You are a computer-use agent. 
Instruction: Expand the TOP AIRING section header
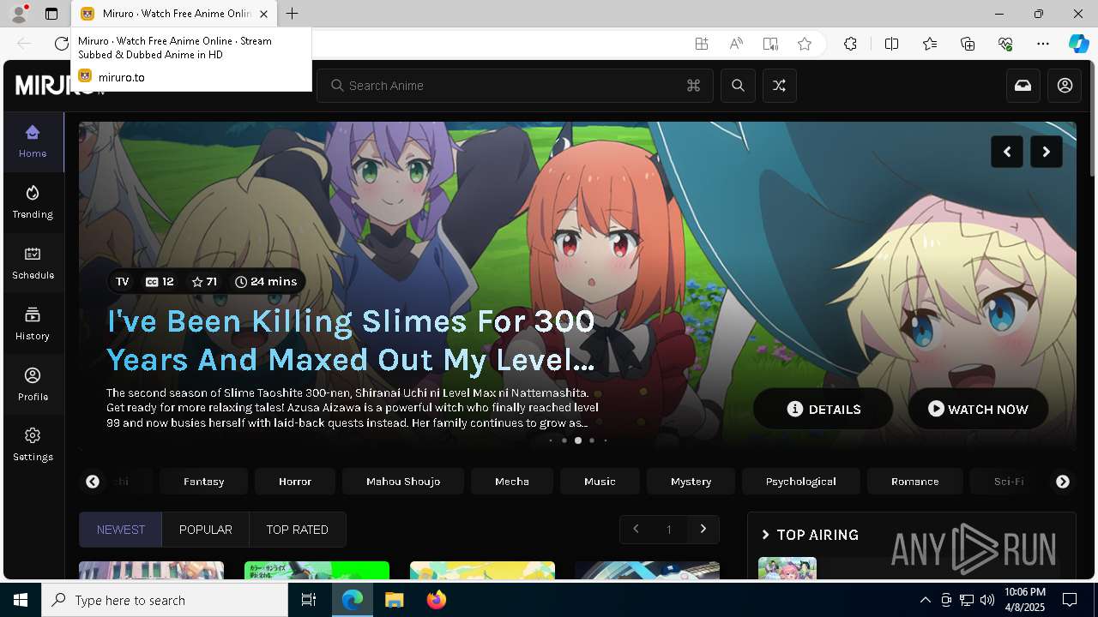pyautogui.click(x=810, y=535)
